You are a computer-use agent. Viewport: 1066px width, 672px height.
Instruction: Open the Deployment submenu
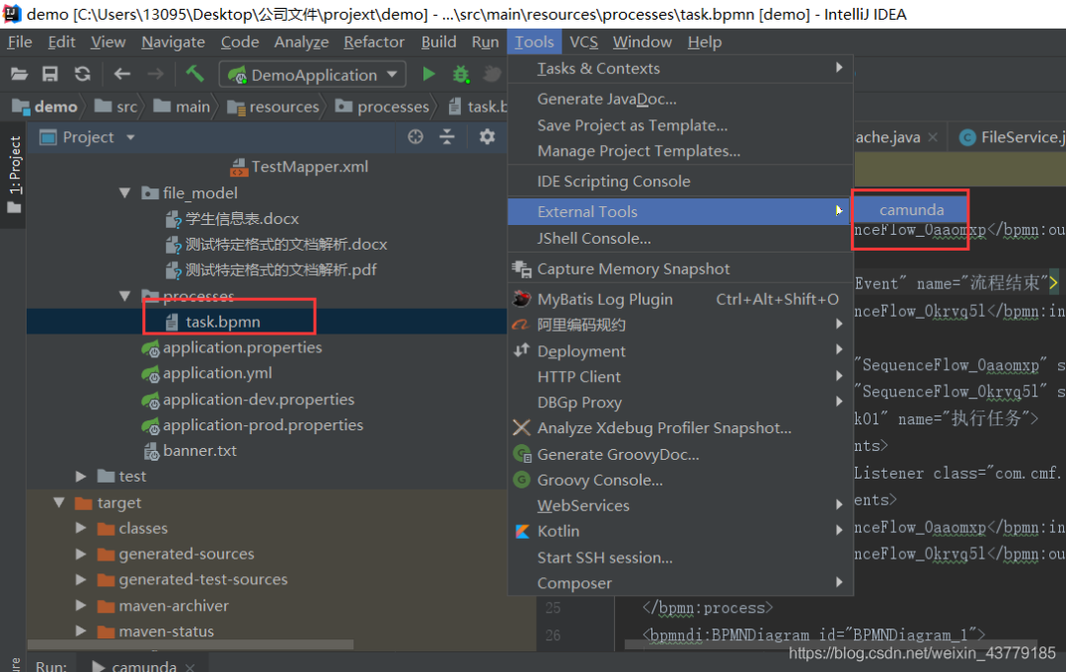click(680, 351)
